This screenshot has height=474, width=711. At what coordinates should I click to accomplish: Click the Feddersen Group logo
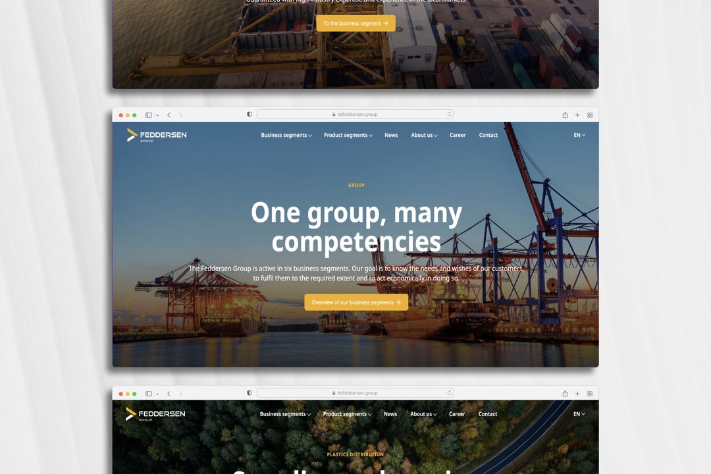pyautogui.click(x=155, y=134)
